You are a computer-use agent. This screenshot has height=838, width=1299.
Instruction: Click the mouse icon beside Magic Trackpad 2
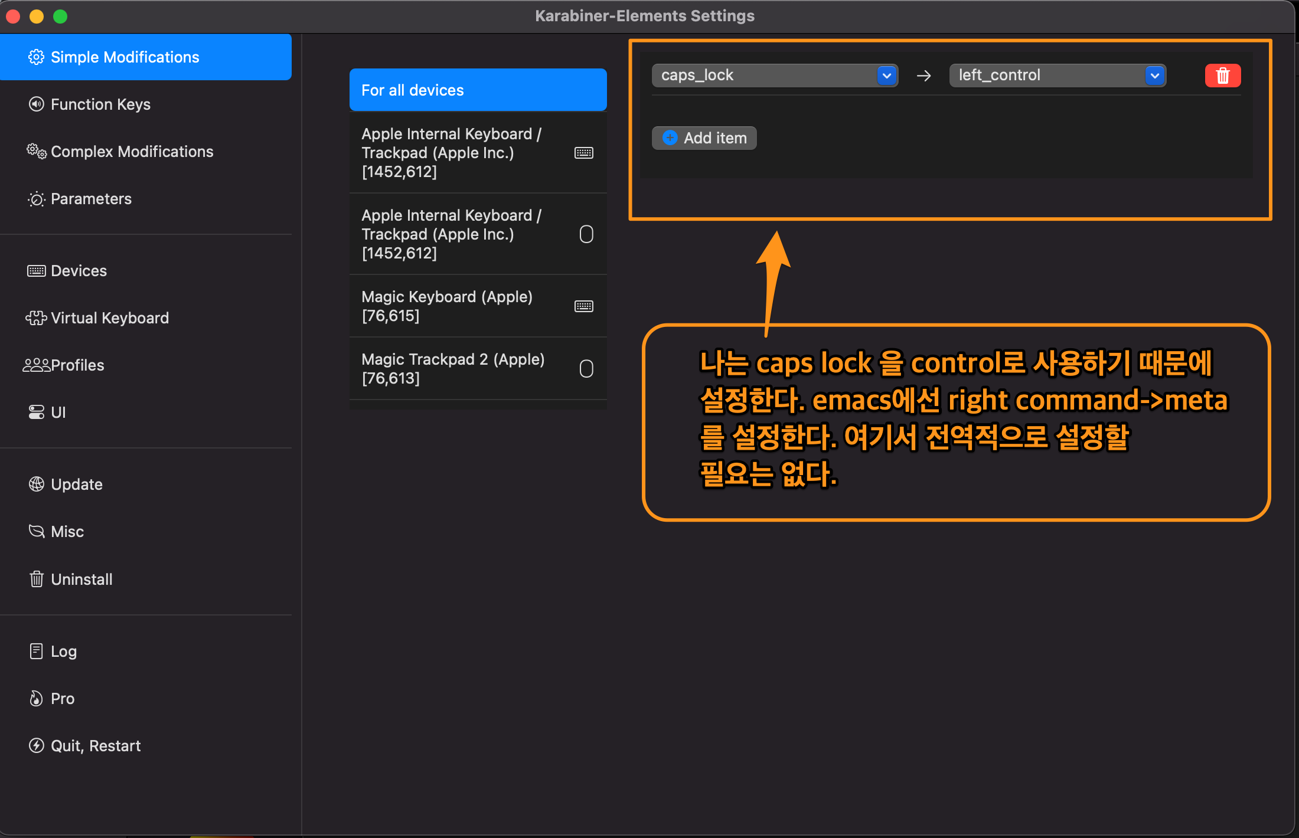[586, 369]
